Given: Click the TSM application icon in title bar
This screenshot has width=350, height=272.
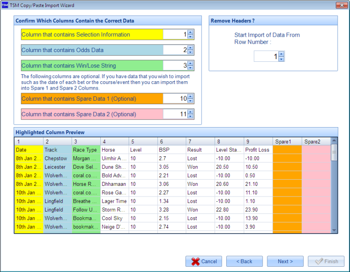Looking at the screenshot, I should pyautogui.click(x=5, y=5).
